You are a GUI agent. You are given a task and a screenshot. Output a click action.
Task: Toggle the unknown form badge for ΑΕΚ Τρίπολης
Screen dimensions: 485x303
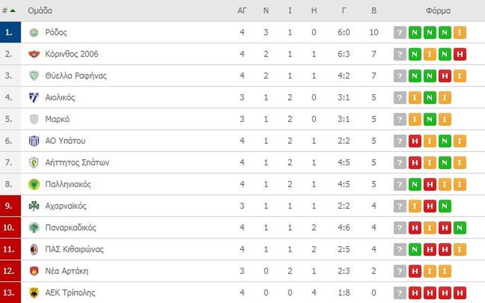[x=399, y=293]
